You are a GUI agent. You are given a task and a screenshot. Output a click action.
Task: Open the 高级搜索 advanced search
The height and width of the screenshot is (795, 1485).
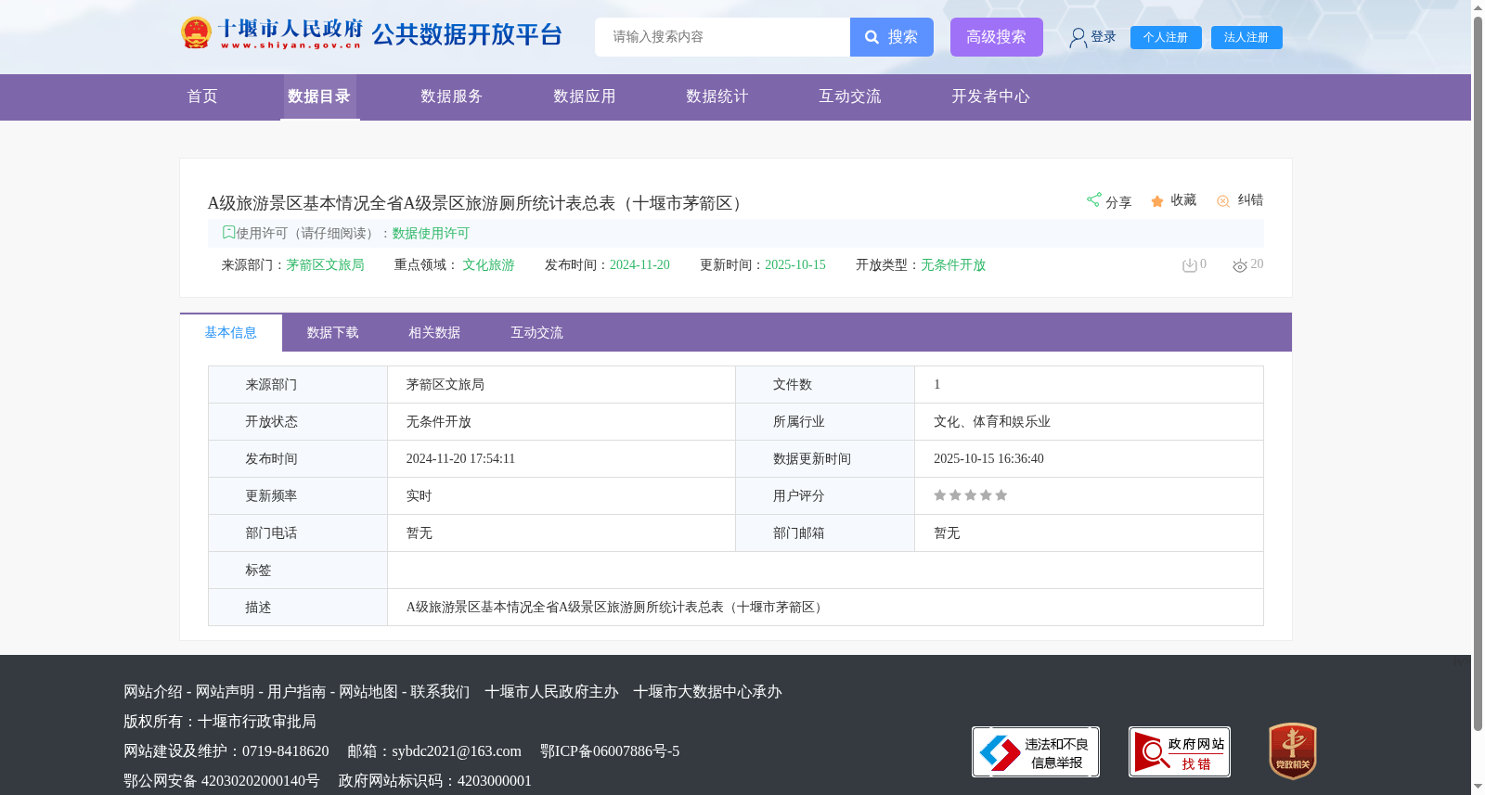pyautogui.click(x=996, y=37)
